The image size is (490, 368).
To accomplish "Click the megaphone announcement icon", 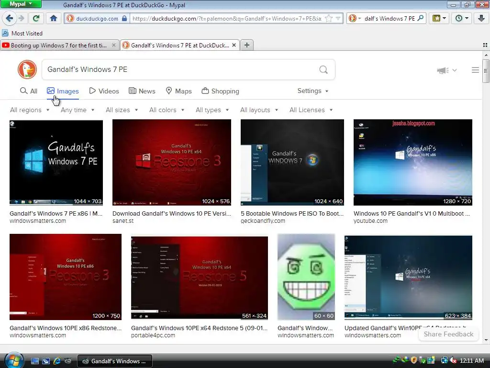I will coord(443,70).
